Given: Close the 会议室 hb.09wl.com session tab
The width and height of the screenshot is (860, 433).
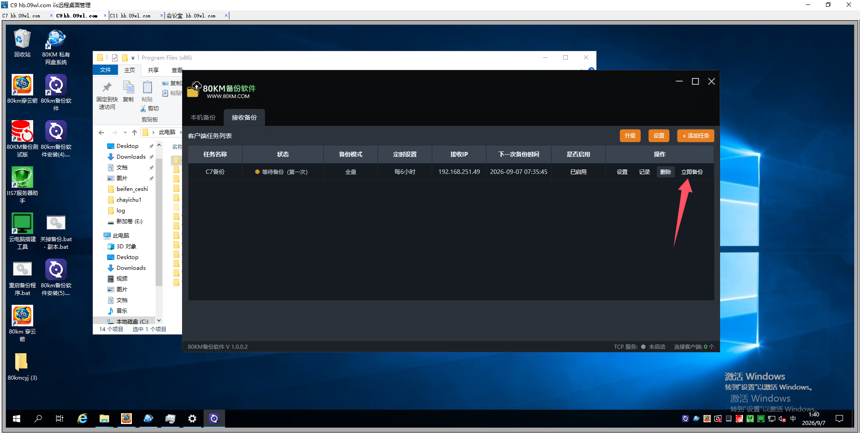Looking at the screenshot, I should click(226, 16).
